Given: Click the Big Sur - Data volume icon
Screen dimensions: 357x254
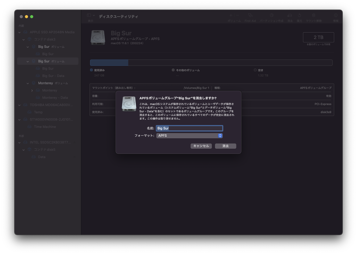Looking at the screenshot, I should [38, 76].
